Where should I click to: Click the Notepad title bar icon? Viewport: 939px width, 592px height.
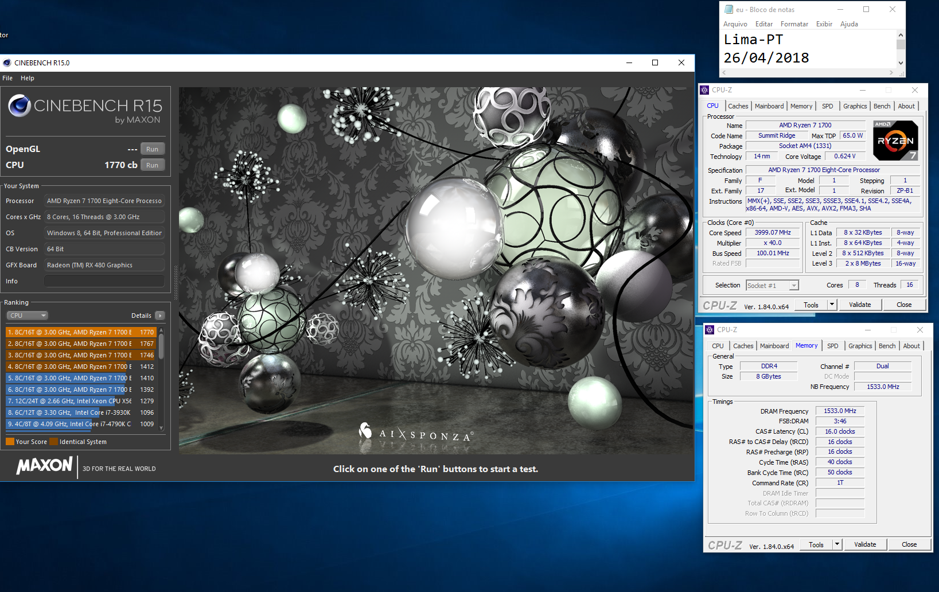(728, 9)
